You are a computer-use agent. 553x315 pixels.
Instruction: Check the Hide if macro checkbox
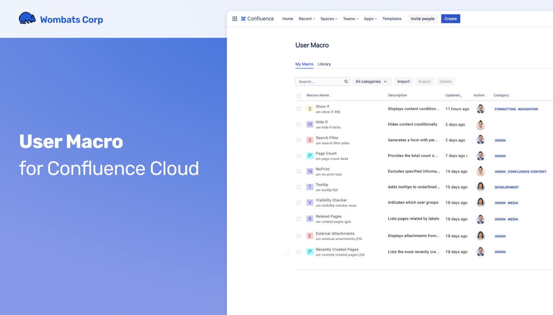tap(299, 124)
